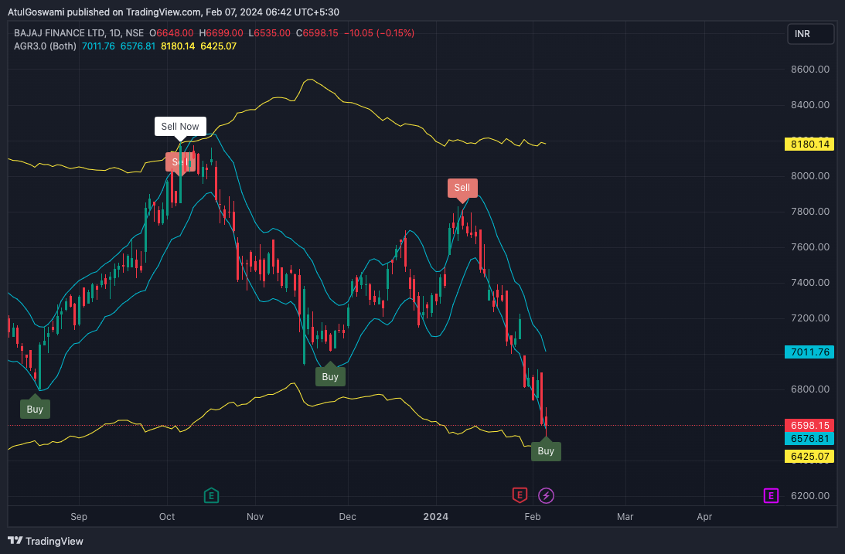845x554 pixels.
Task: Click the Buy signal marker under early September
Action: (35, 409)
